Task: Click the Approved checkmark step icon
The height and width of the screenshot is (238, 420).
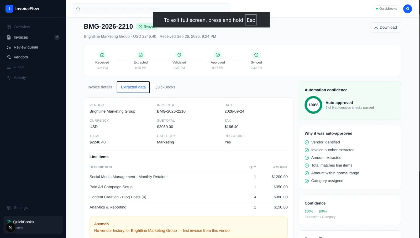Action: click(x=218, y=55)
